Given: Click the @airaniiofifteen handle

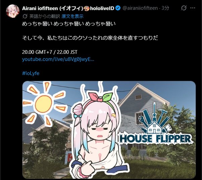Looking at the screenshot, I should point(140,8).
